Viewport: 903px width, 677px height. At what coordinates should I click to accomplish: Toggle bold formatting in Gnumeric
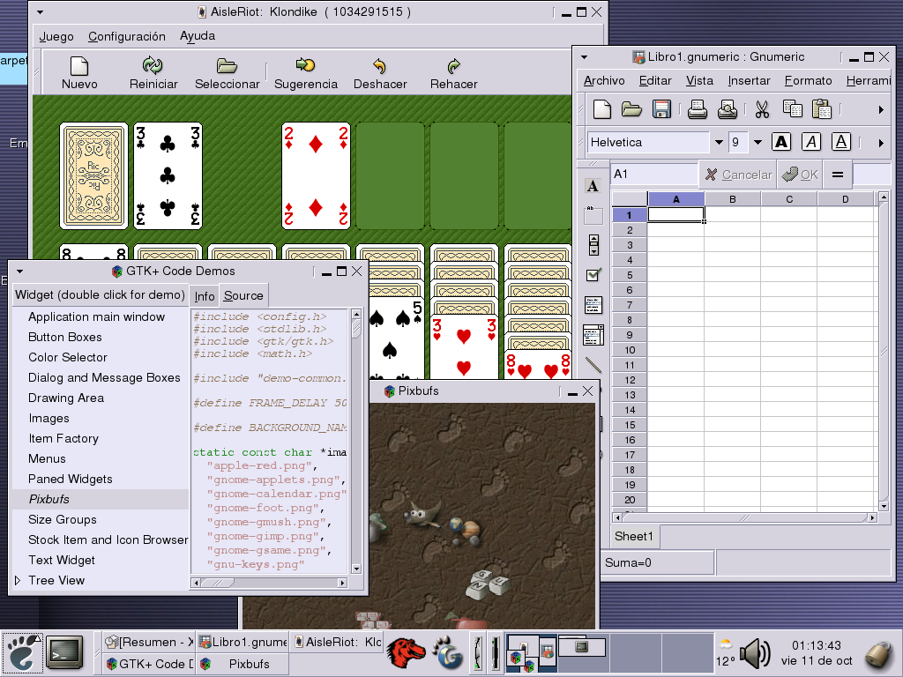click(x=781, y=142)
